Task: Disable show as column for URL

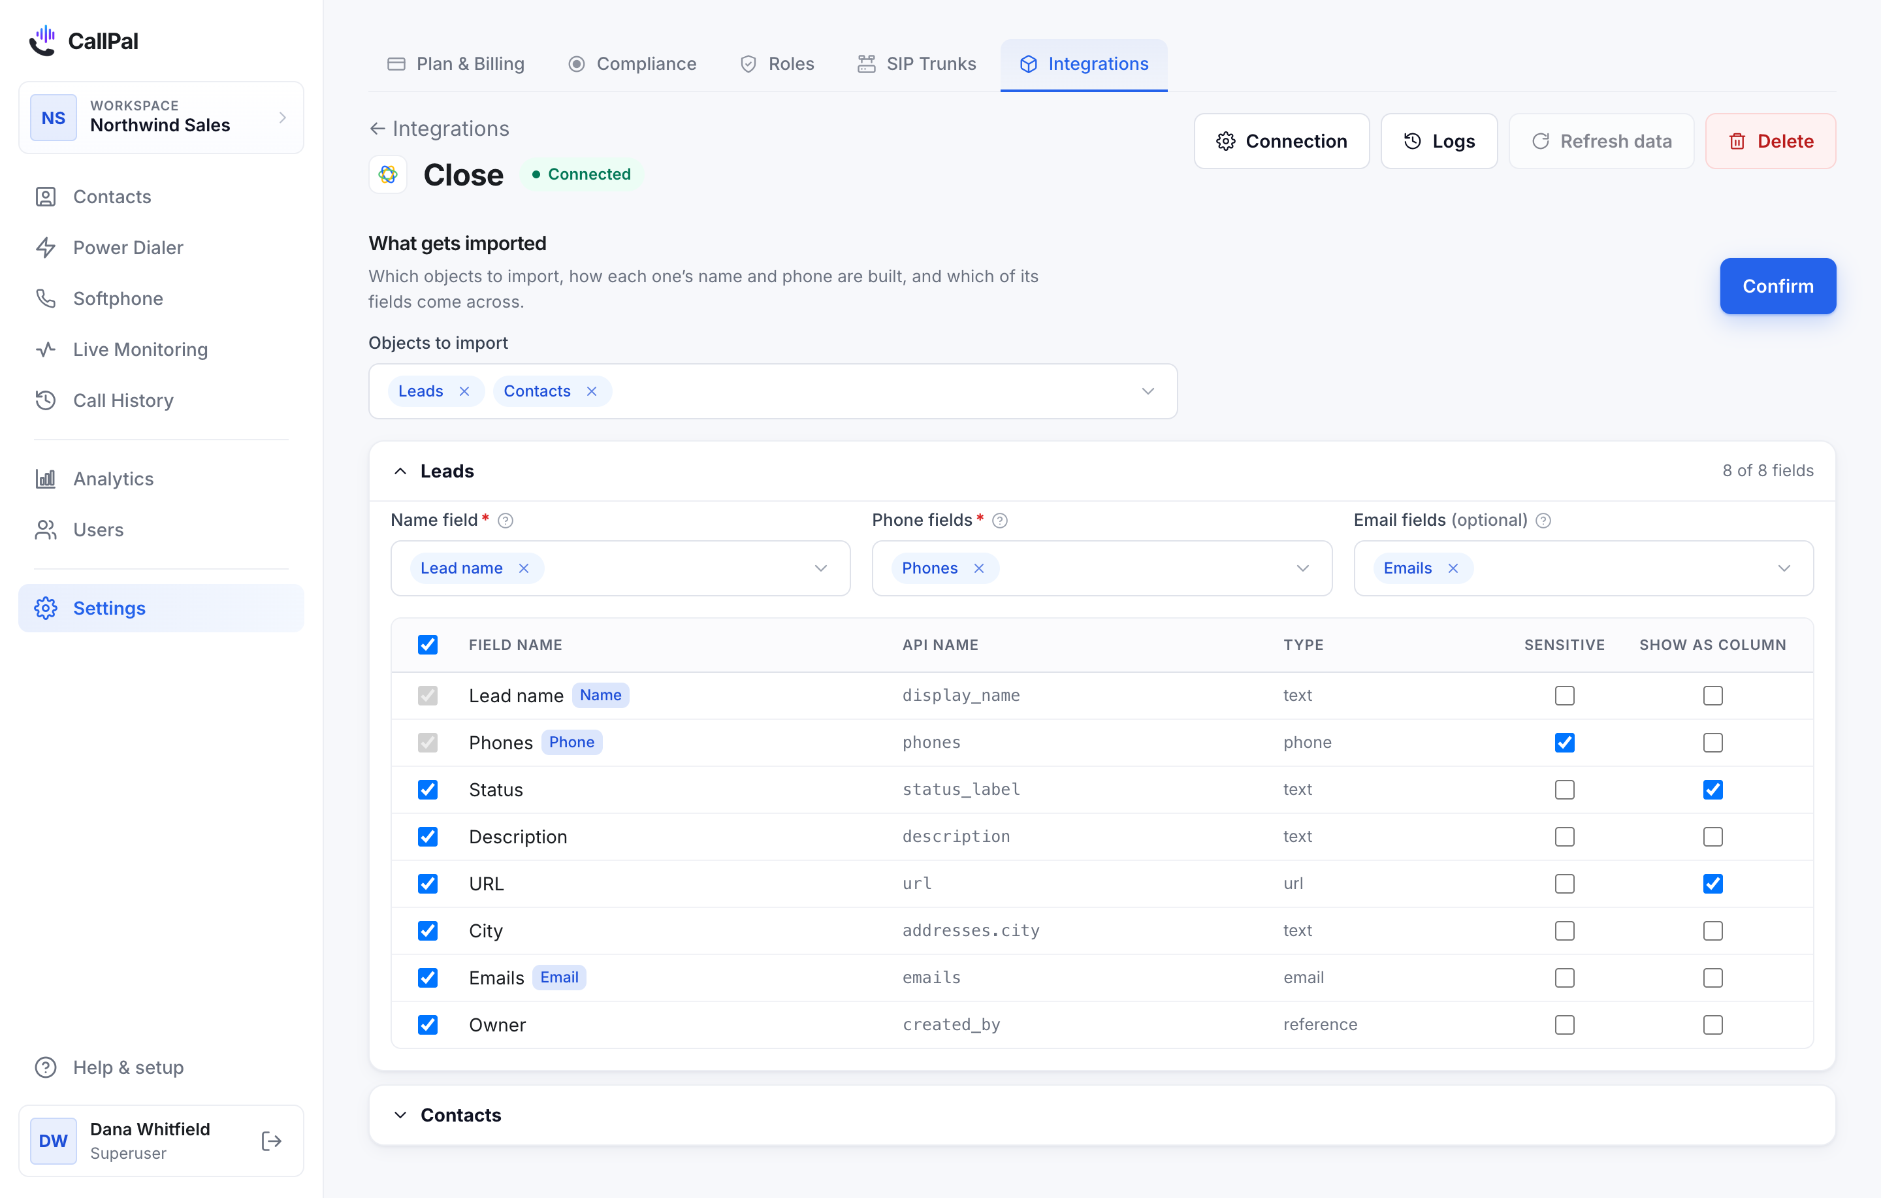Action: click(x=1713, y=884)
